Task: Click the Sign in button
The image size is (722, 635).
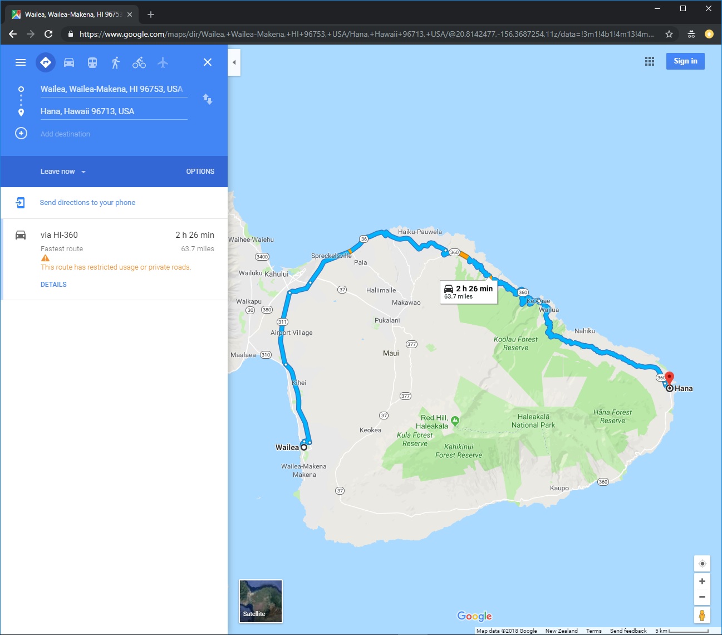Action: pyautogui.click(x=685, y=61)
